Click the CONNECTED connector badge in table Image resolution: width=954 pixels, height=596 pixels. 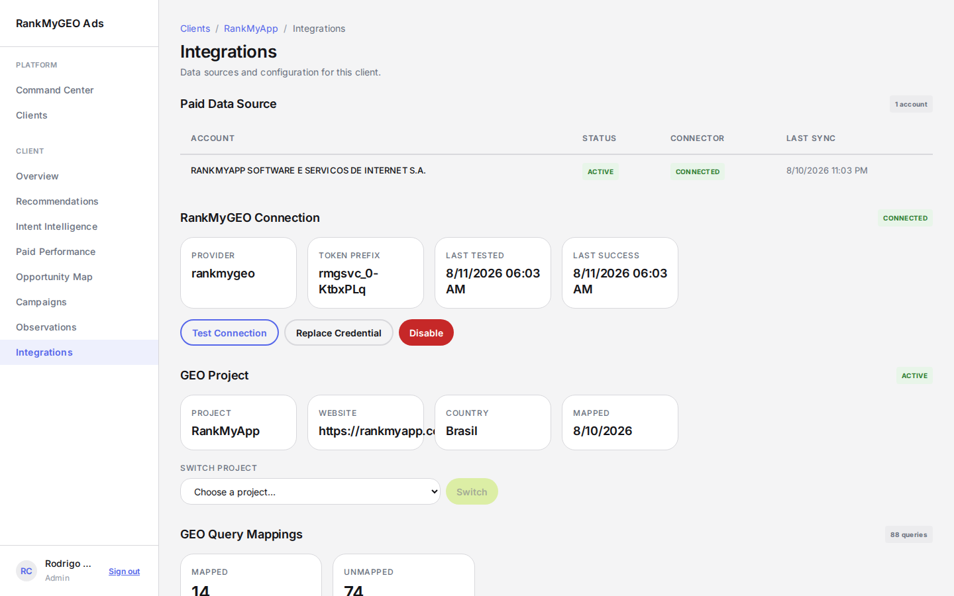tap(698, 172)
